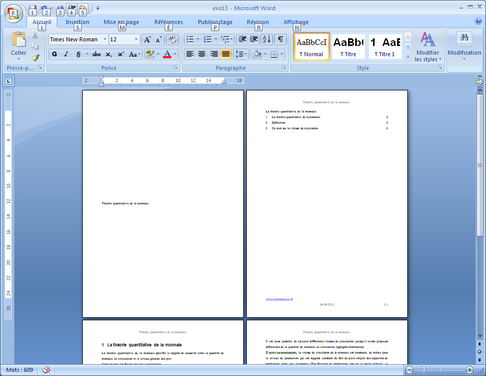Open highlight color dropdown arrow
This screenshot has width=486, height=376.
[158, 54]
